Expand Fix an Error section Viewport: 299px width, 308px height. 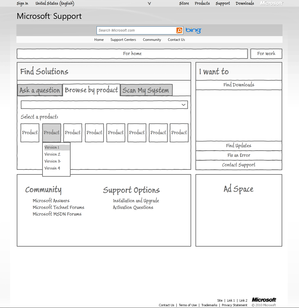click(x=239, y=155)
